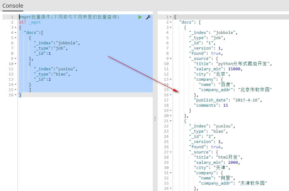Click the GET method keyword
This screenshot has width=289, height=191.
22,22
